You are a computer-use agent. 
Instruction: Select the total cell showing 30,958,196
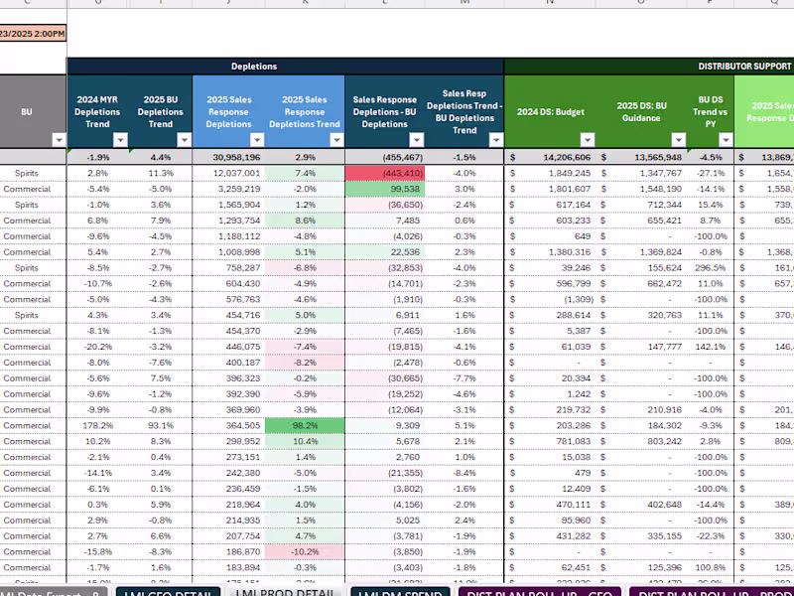(x=229, y=157)
